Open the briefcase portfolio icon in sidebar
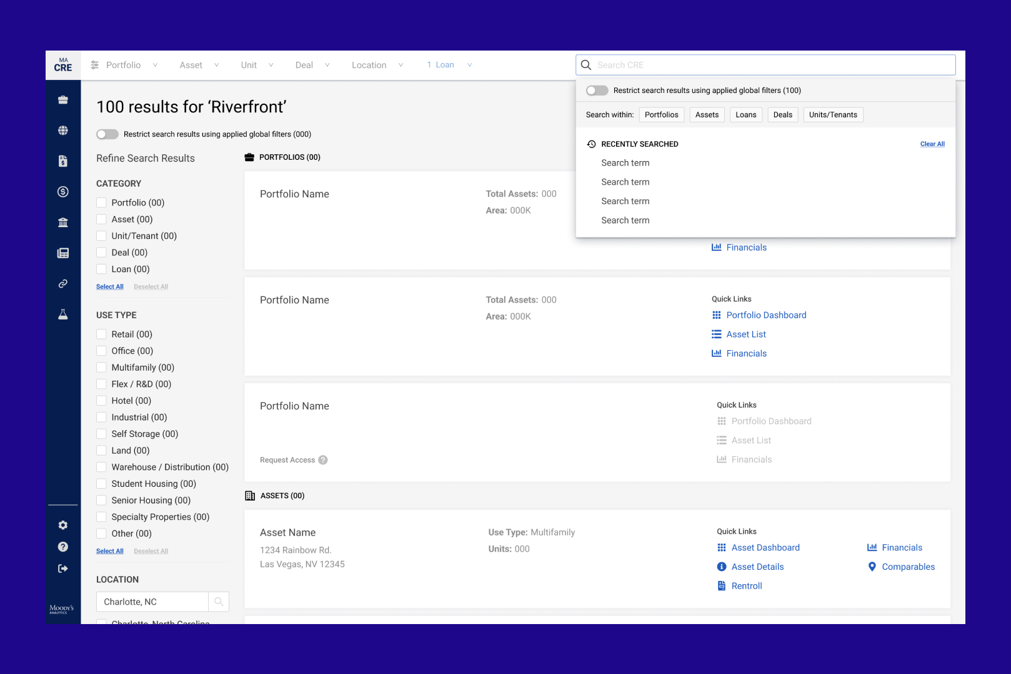Screen dimensions: 1011x674 tap(63, 100)
